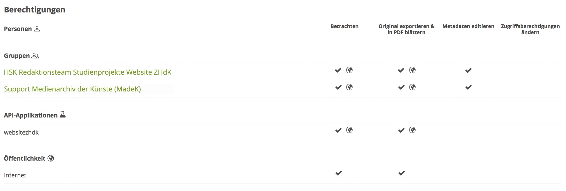The image size is (566, 191).
Task: Click globe icon in websitezhdk Betrachten cell
Action: pyautogui.click(x=349, y=130)
